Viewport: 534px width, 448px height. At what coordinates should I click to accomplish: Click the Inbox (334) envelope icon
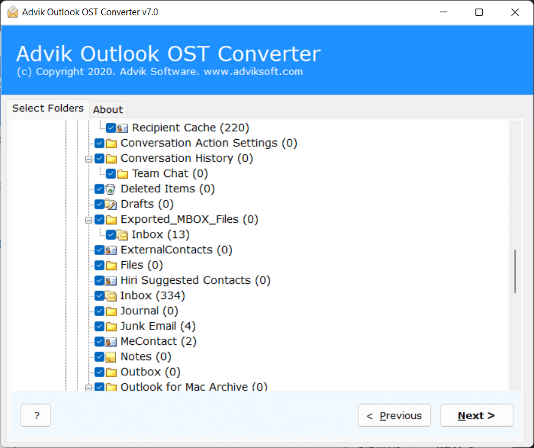110,295
